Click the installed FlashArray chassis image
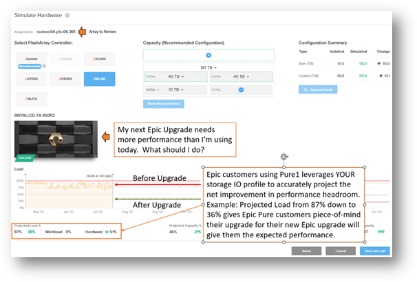Viewport: 417px width, 282px height. click(56, 139)
